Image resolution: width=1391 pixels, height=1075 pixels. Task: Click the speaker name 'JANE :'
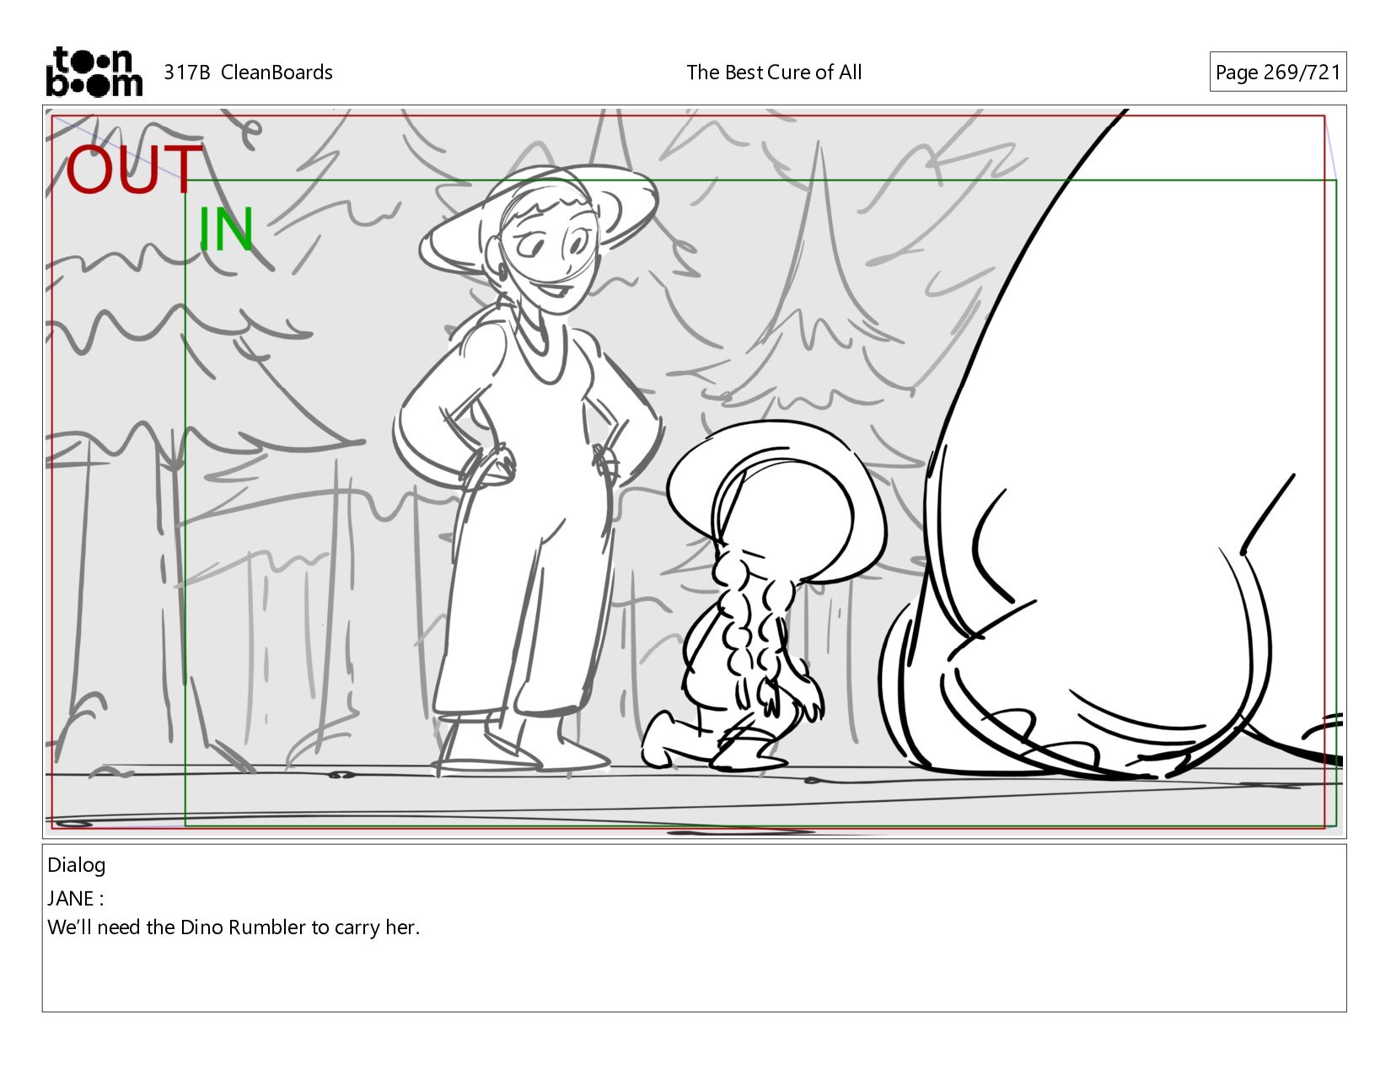(x=76, y=898)
